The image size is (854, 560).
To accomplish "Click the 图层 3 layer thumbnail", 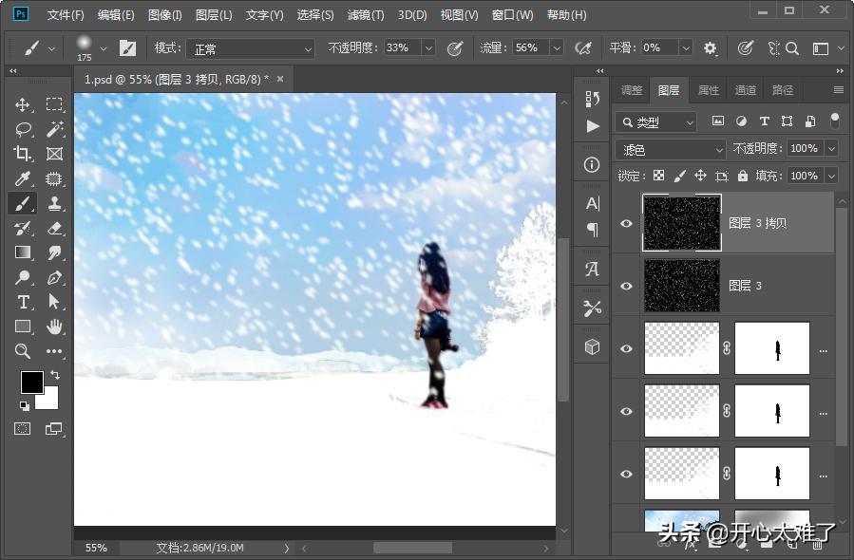I will (x=681, y=285).
